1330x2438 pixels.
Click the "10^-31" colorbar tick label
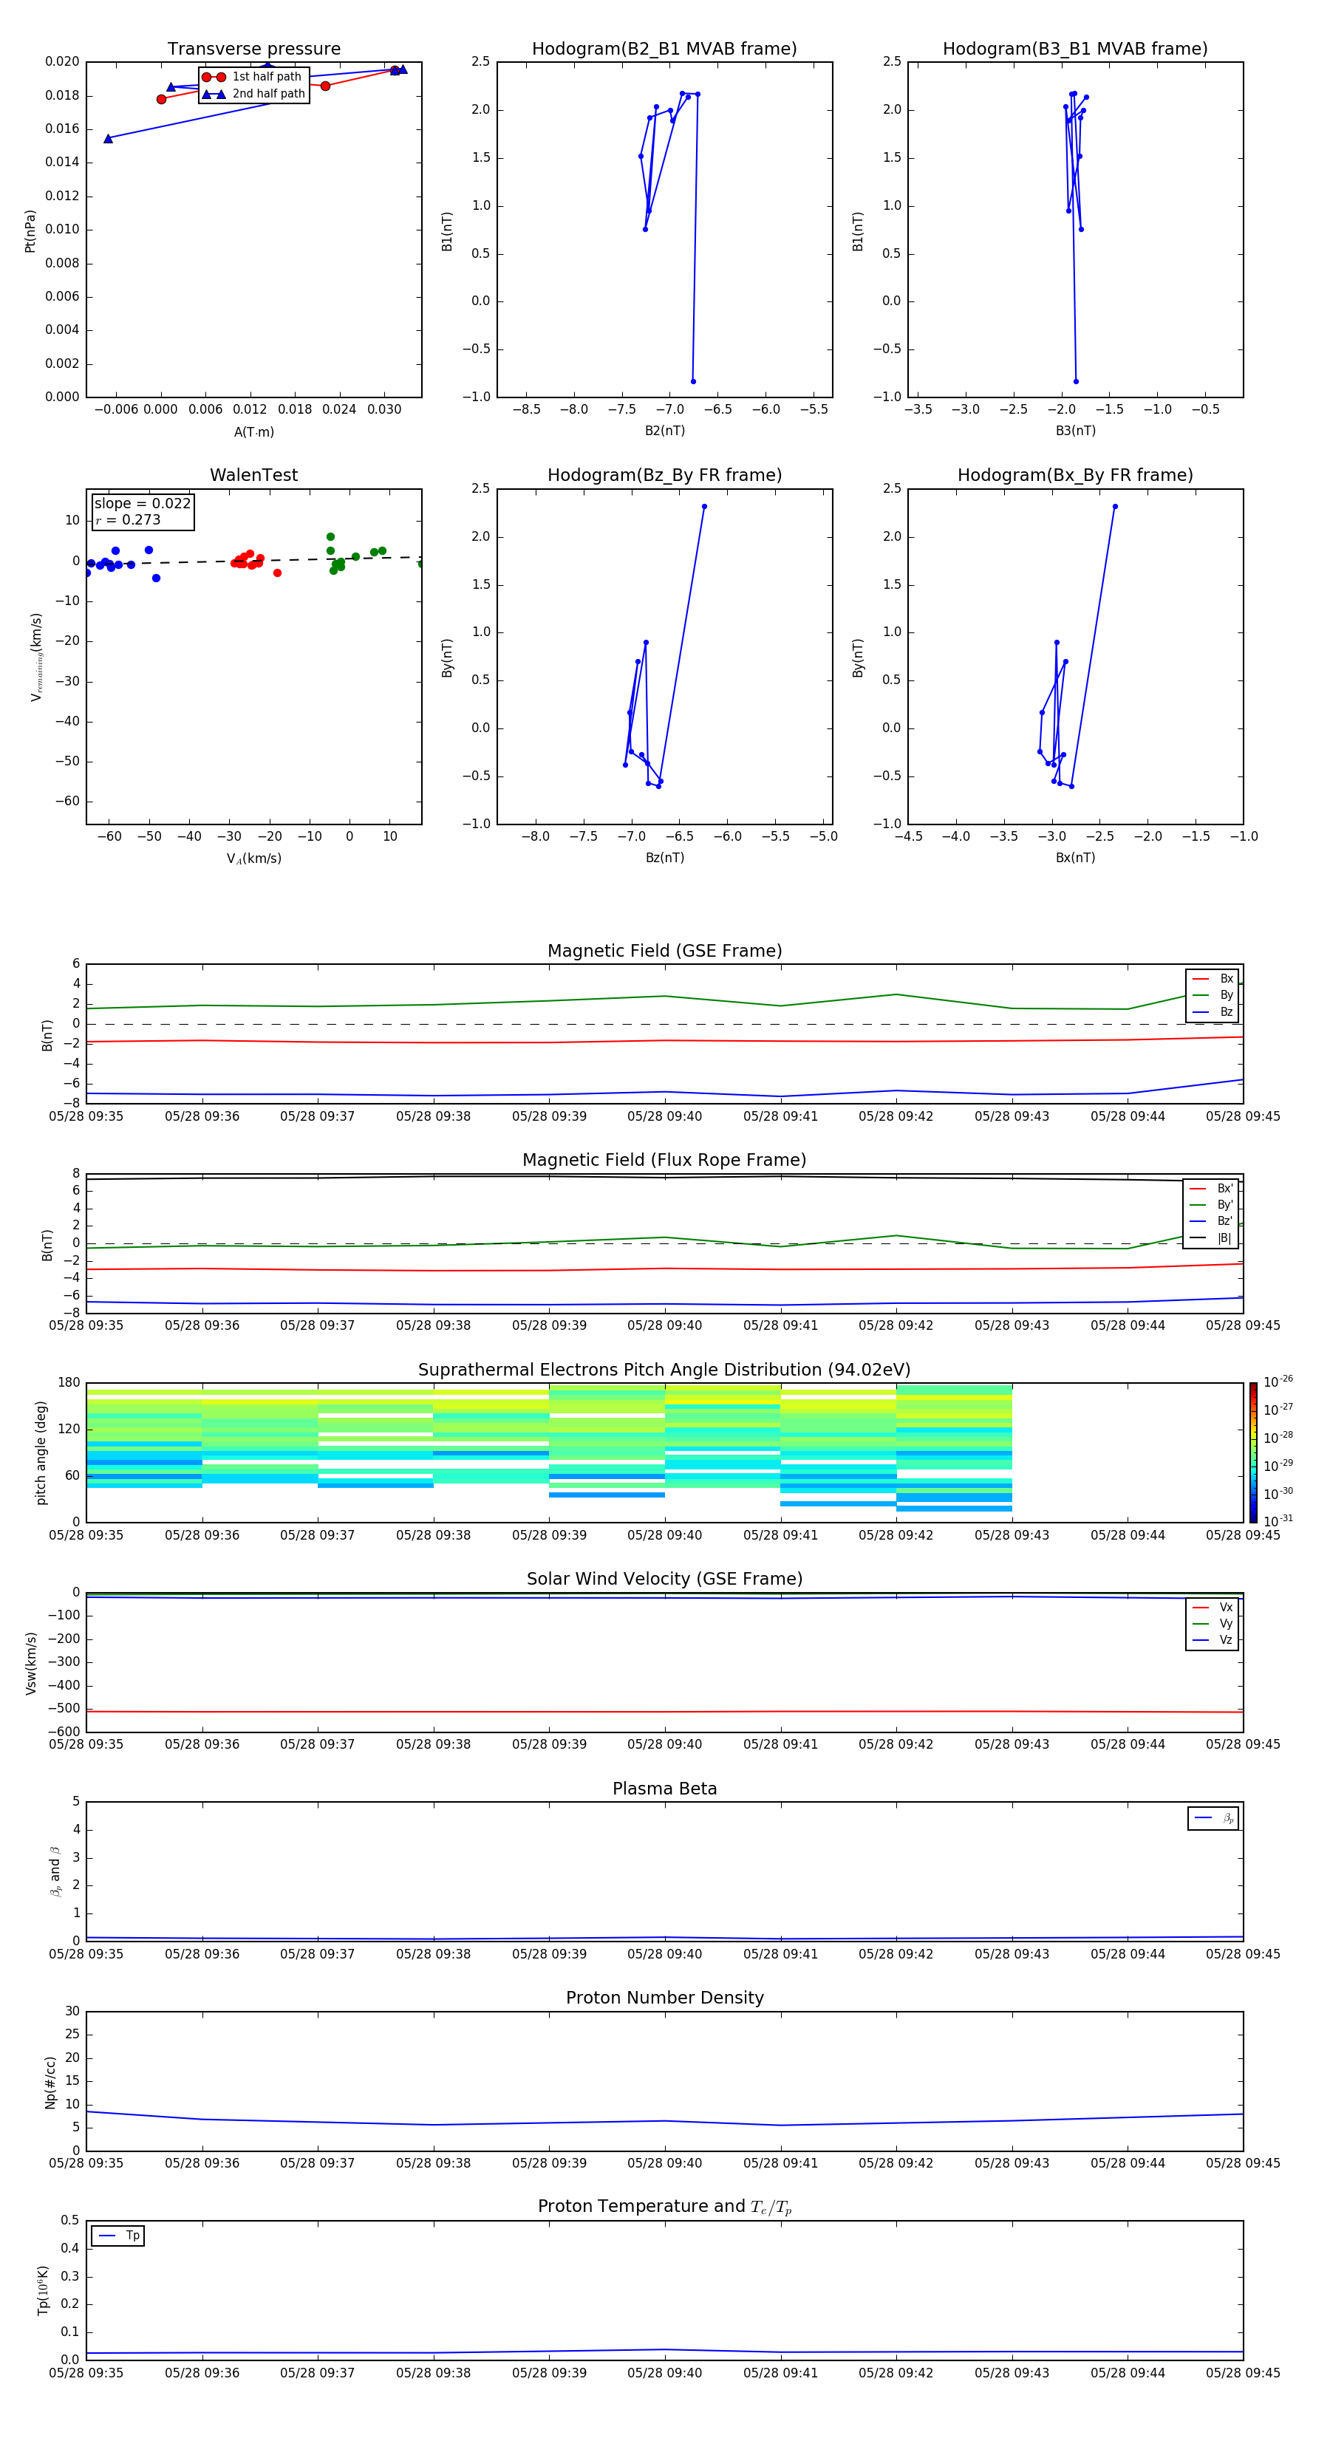click(x=1278, y=1521)
